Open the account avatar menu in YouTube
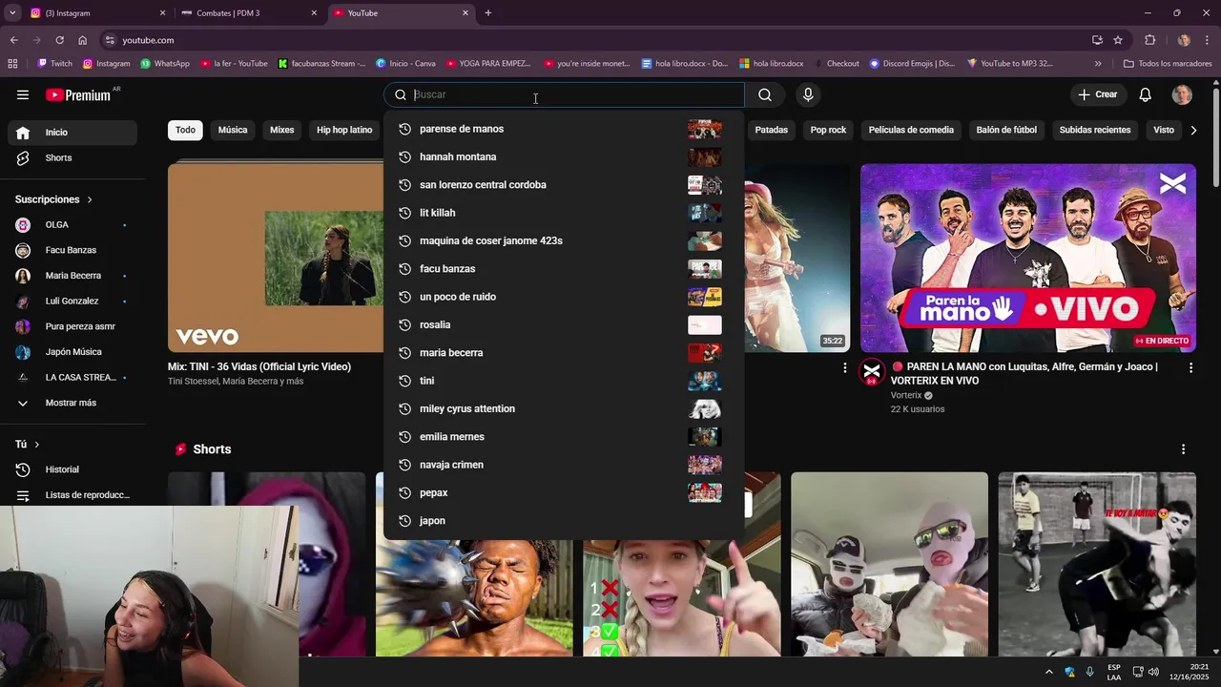 [1182, 94]
